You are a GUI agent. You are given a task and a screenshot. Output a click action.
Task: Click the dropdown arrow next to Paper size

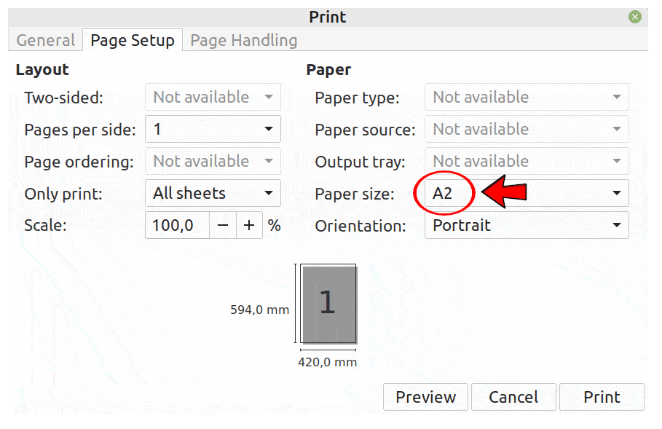point(616,193)
